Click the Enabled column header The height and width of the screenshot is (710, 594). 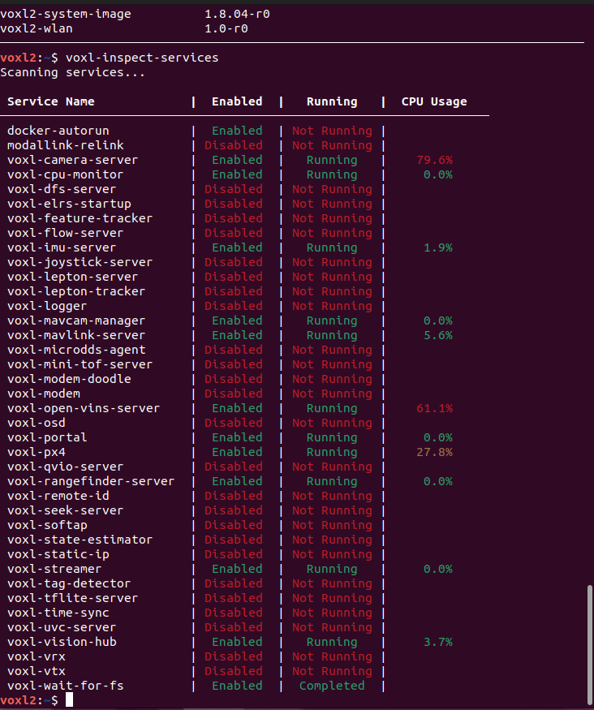tap(237, 101)
